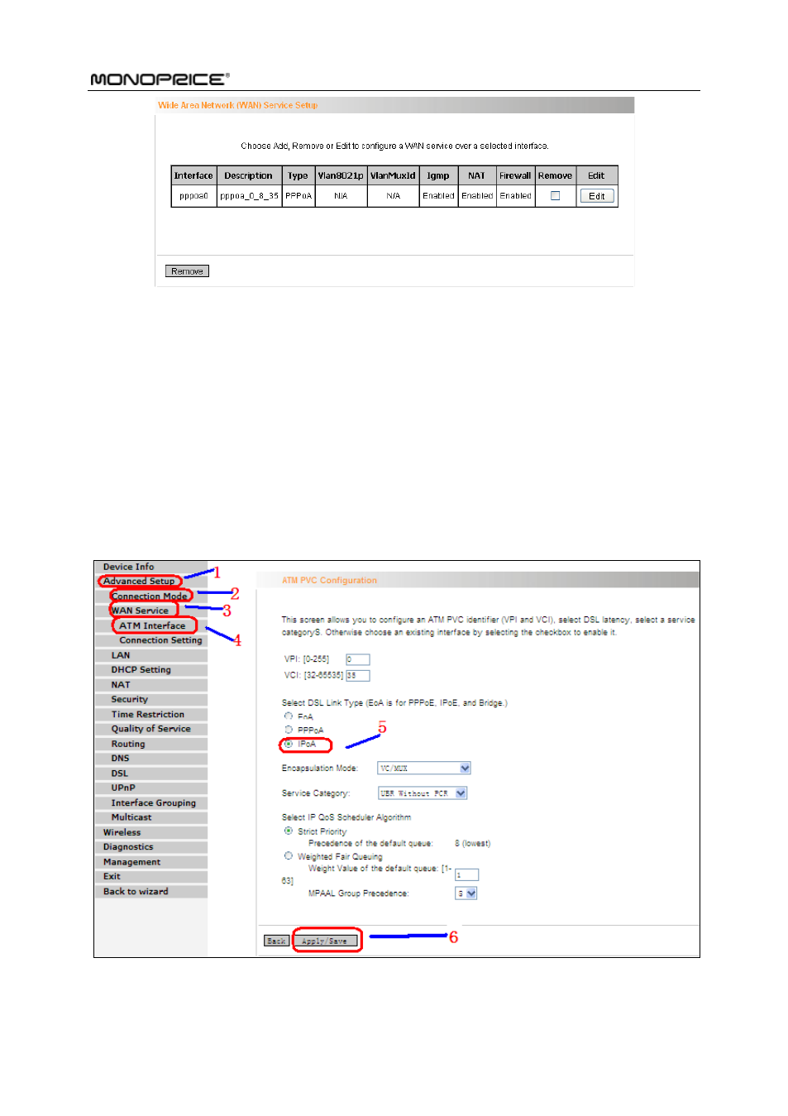Click the ATM PVC Configuration heading
788x1116 pixels.
[329, 581]
